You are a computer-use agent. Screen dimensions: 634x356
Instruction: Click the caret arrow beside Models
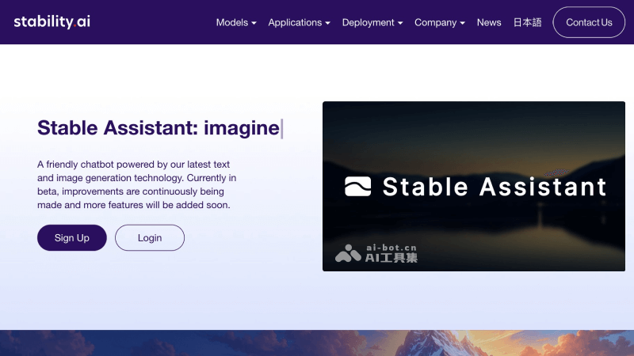click(x=254, y=23)
